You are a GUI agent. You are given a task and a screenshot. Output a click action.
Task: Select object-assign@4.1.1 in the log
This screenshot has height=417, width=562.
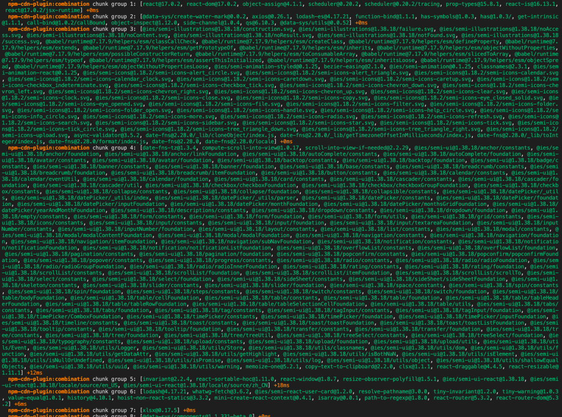[x=274, y=4]
